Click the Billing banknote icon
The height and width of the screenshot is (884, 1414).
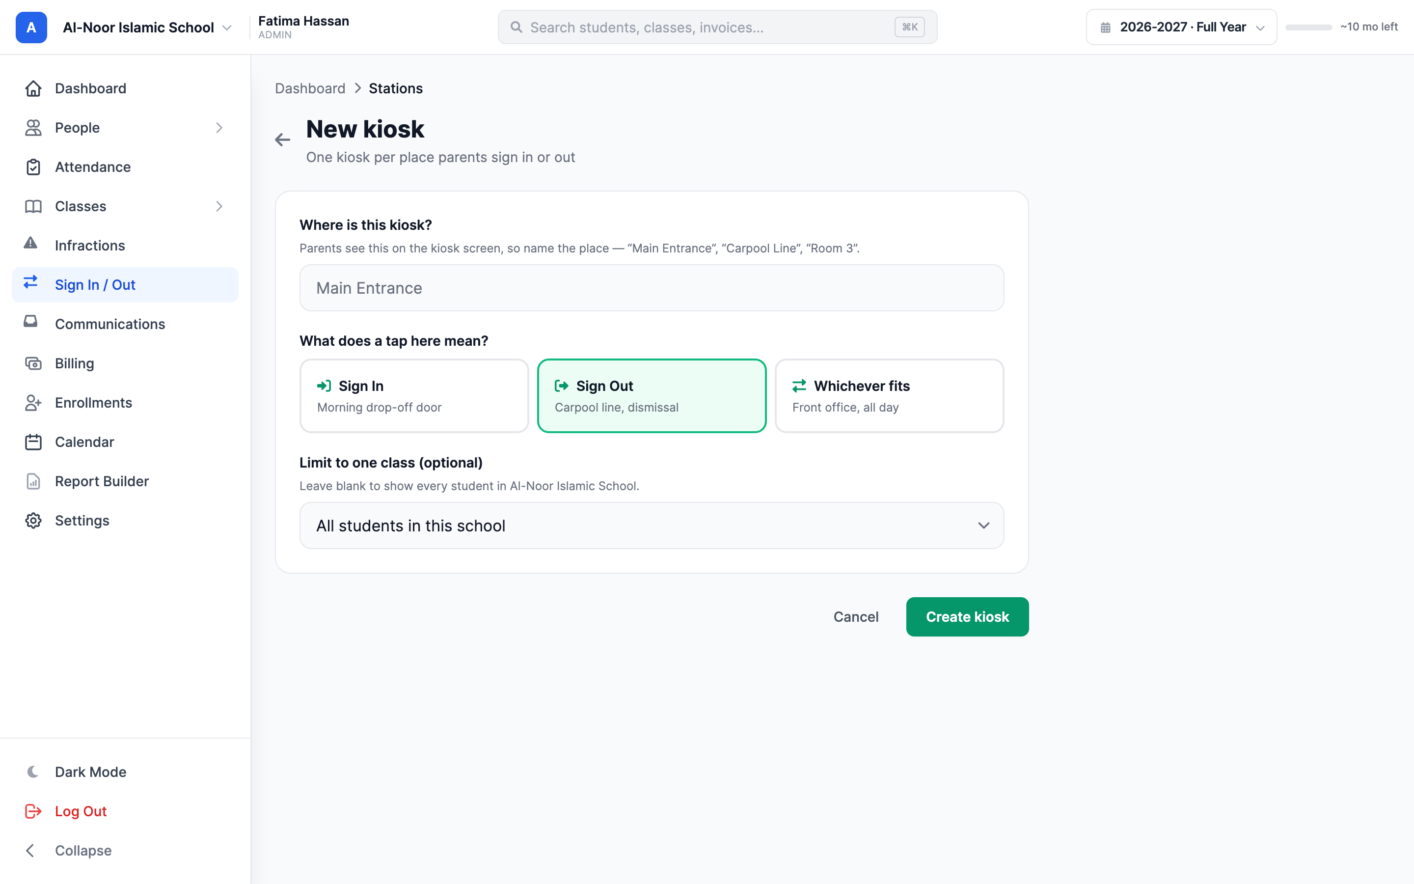coord(33,363)
